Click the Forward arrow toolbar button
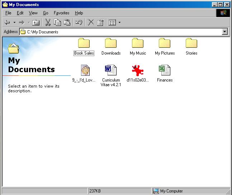Image resolution: width=232 pixels, height=195 pixels. point(22,23)
